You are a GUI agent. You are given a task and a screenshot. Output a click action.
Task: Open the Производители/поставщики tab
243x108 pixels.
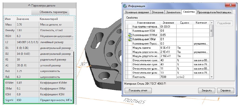coord(214,12)
